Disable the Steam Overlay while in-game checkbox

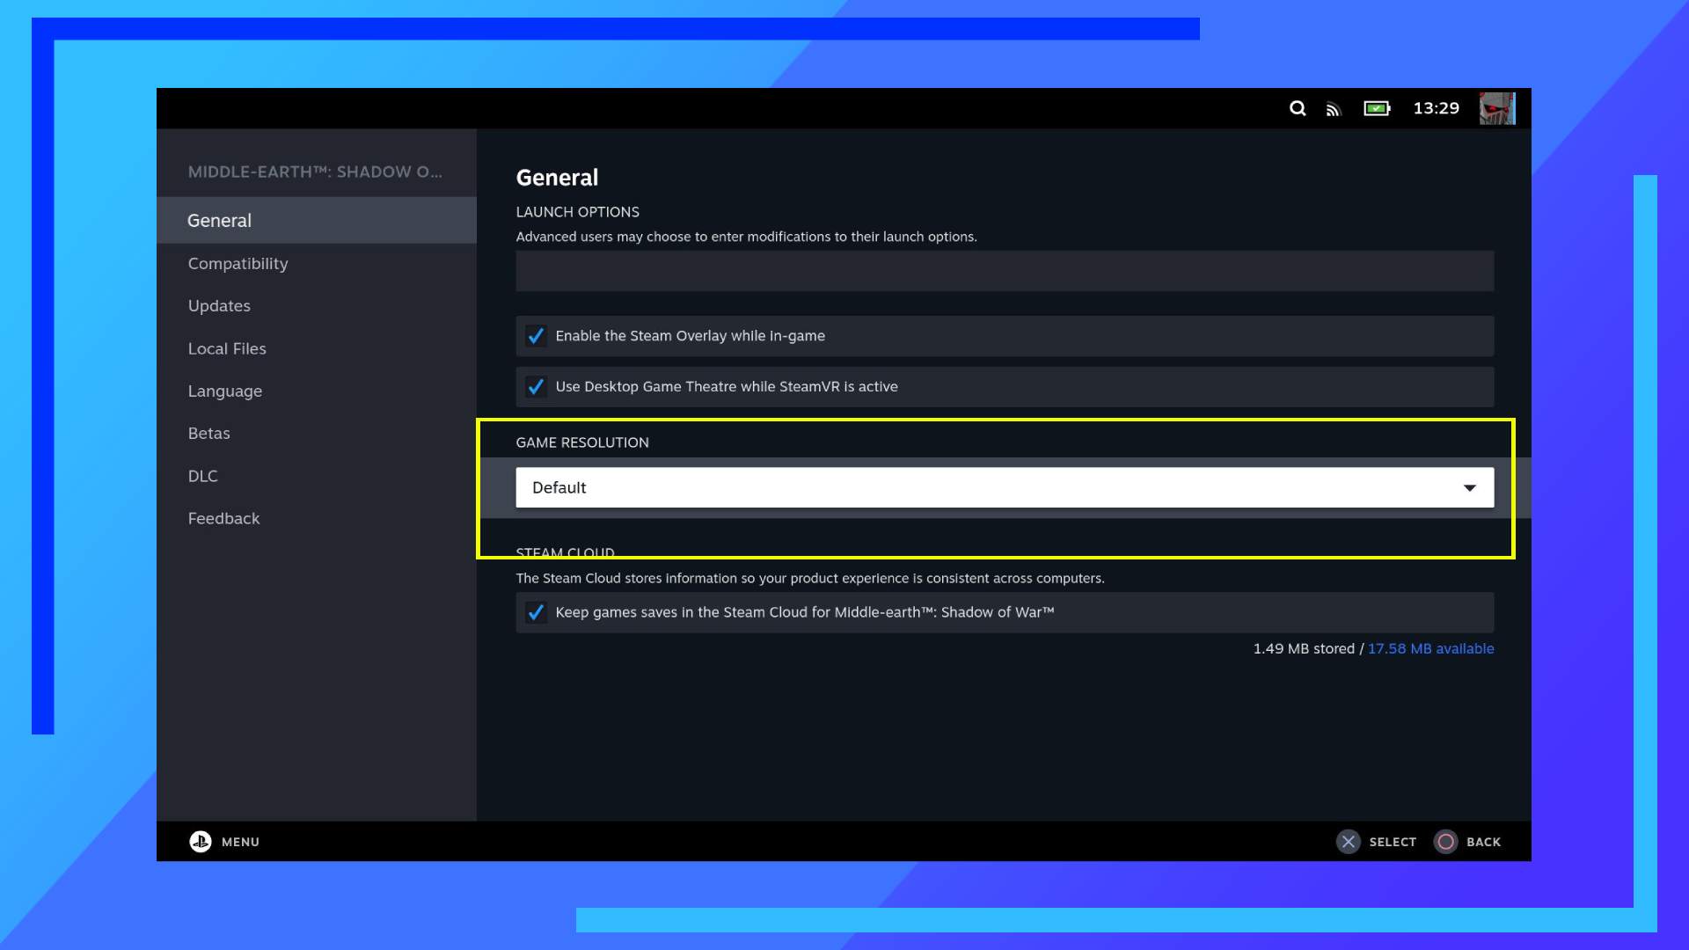click(536, 336)
